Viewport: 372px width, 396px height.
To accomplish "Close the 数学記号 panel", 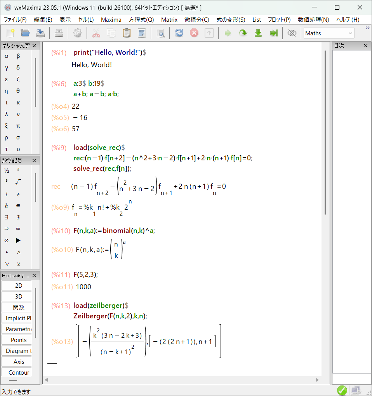I will 34,161.
